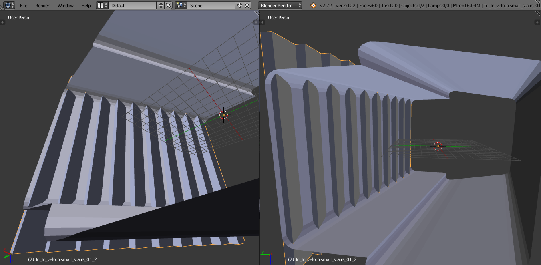This screenshot has height=265, width=541.
Task: Click object name label in right viewport
Action: [x=322, y=259]
